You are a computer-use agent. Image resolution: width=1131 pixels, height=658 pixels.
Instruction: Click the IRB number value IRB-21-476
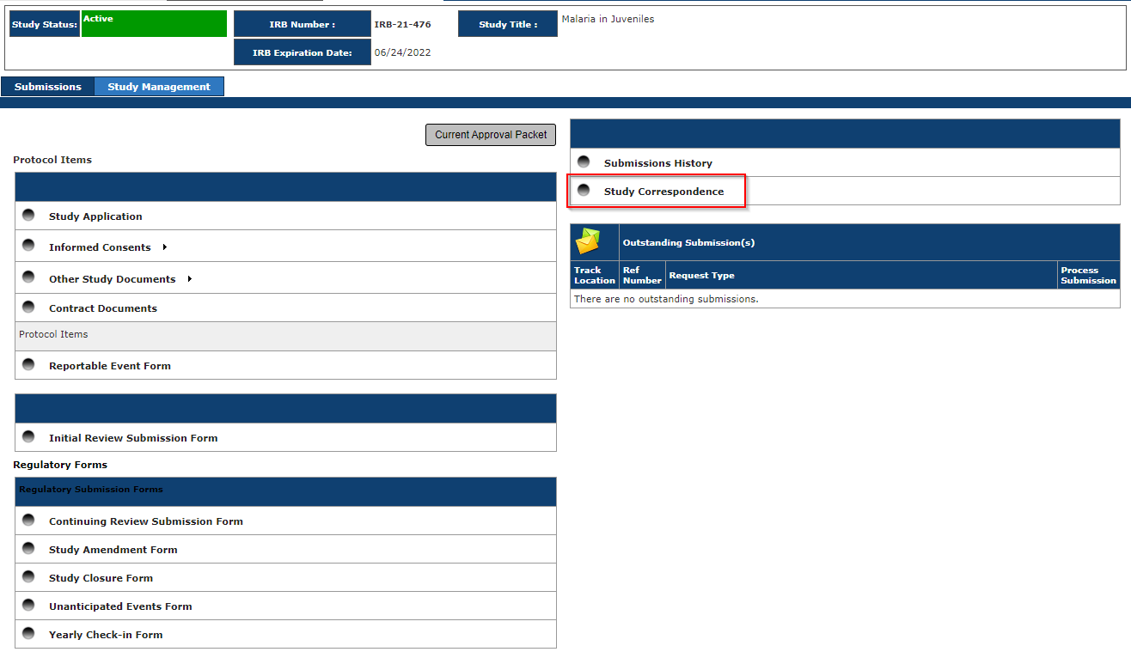point(402,25)
